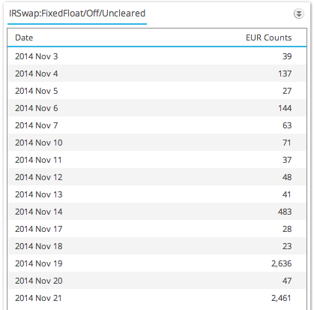The image size is (314, 310).
Task: Select the 2014 Nov 21 date cell
Action: coord(38,298)
